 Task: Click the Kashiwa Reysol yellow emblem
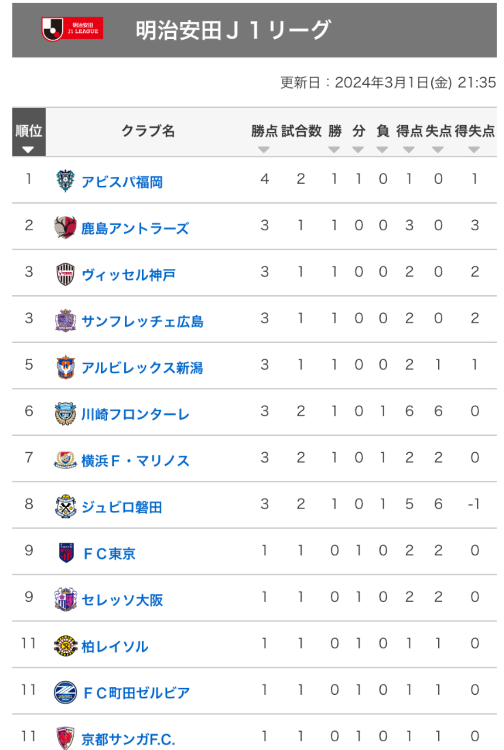click(x=65, y=645)
